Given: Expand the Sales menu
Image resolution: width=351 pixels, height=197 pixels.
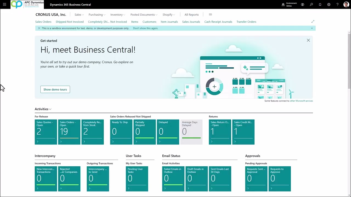Looking at the screenshot, I should coord(79,15).
